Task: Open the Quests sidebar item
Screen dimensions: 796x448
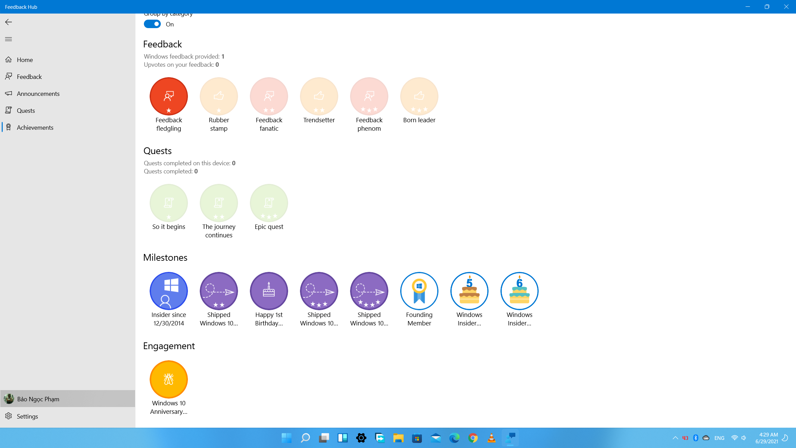Action: 68,110
